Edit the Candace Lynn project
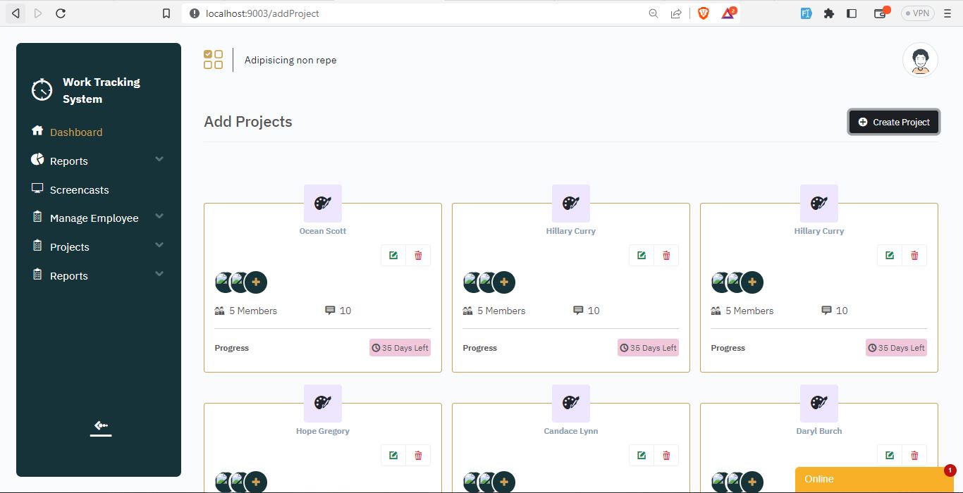 pos(642,455)
